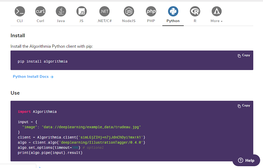Pick the JS language icon

pyautogui.click(x=82, y=11)
